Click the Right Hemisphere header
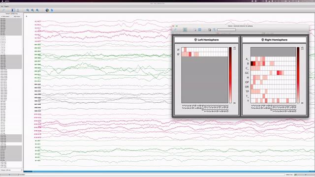 274,40
